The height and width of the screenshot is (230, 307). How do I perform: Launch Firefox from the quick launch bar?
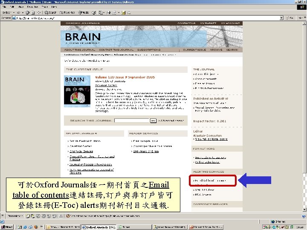[x=36, y=227]
